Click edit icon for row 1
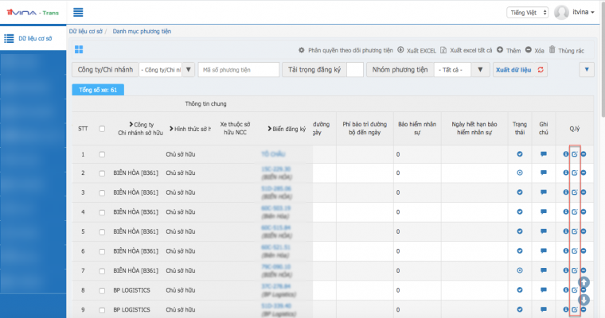 pos(575,153)
